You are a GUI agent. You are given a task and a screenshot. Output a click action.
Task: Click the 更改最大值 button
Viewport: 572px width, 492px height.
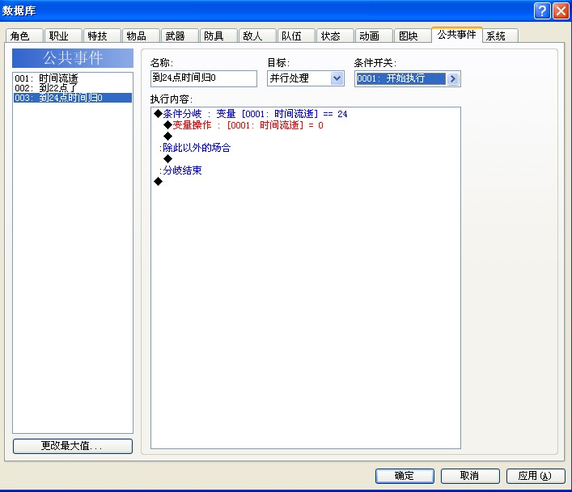coord(73,446)
